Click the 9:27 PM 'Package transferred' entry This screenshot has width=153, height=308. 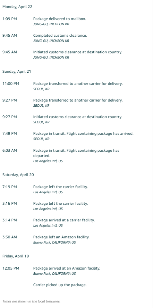(x=78, y=100)
